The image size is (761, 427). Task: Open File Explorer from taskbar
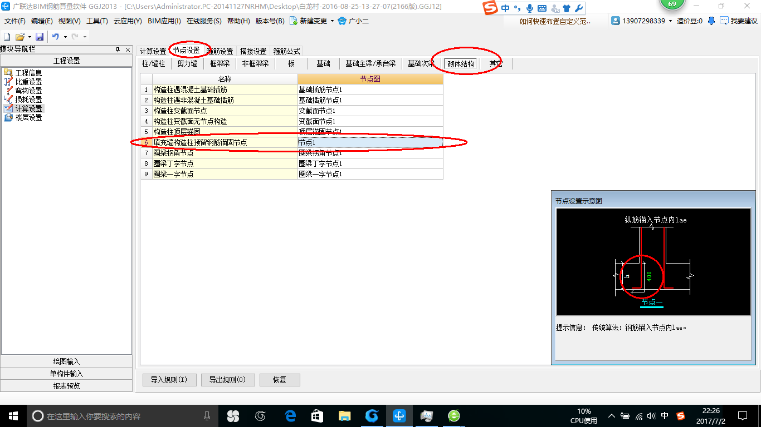pos(345,415)
